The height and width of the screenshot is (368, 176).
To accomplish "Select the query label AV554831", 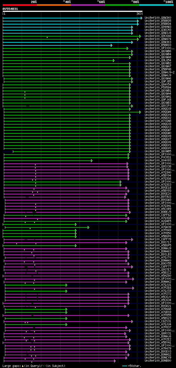I will click(10, 9).
